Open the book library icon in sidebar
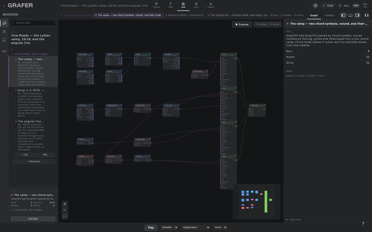372x232 pixels. click(4, 40)
